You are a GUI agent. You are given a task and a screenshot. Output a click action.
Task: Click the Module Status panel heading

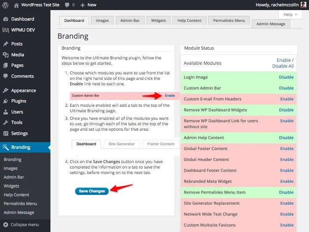pos(199,48)
